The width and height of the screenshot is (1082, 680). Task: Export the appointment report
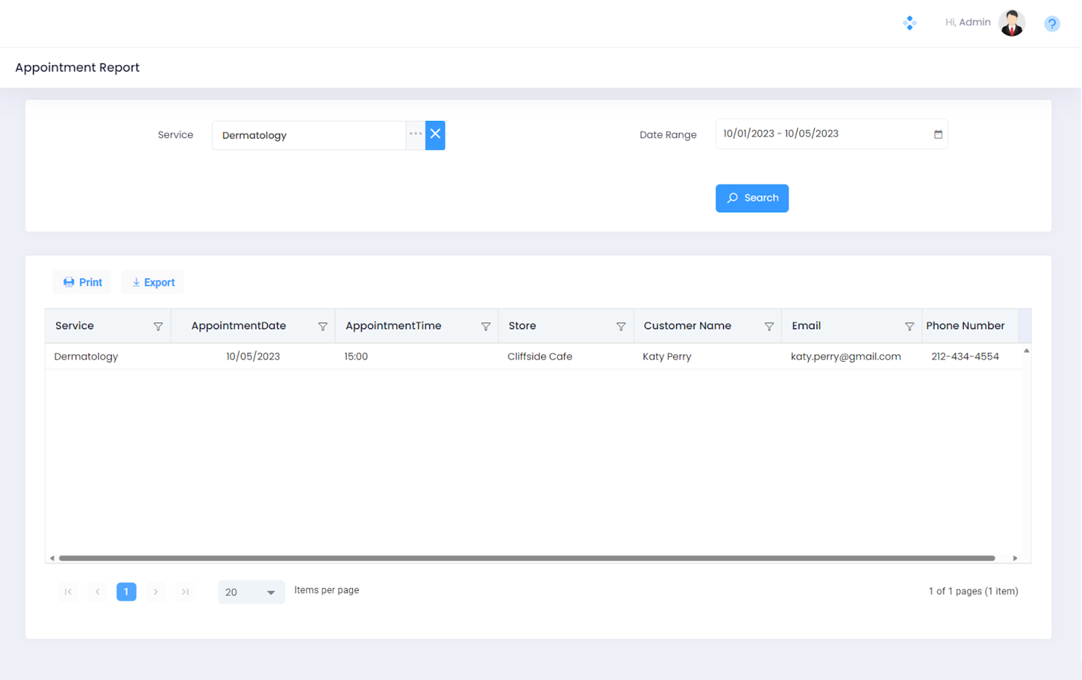click(x=153, y=283)
